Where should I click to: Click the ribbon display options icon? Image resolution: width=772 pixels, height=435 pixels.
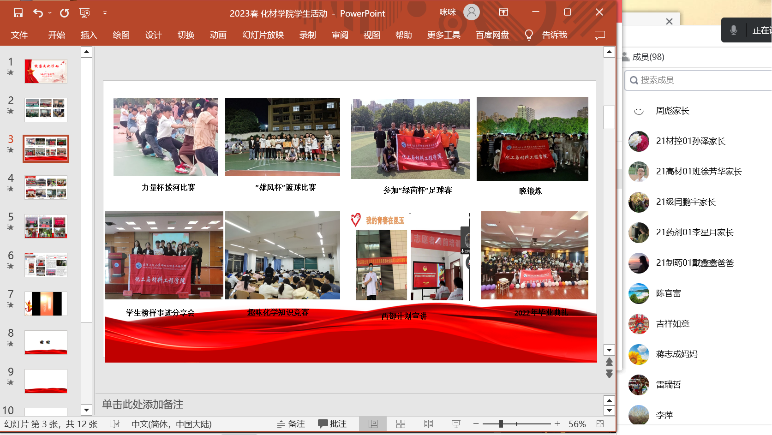point(503,12)
